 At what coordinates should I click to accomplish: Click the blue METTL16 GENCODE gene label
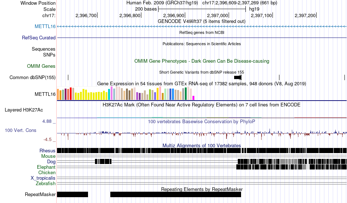tap(45, 27)
